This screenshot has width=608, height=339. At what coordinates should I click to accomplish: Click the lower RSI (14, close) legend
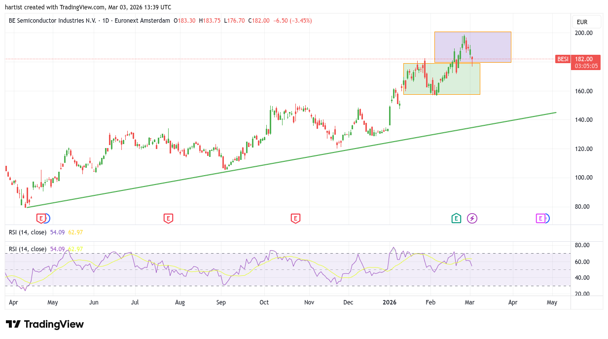click(28, 249)
